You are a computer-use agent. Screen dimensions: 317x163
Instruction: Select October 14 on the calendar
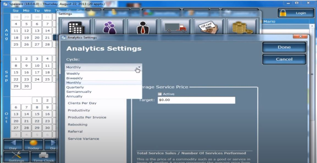26,114
